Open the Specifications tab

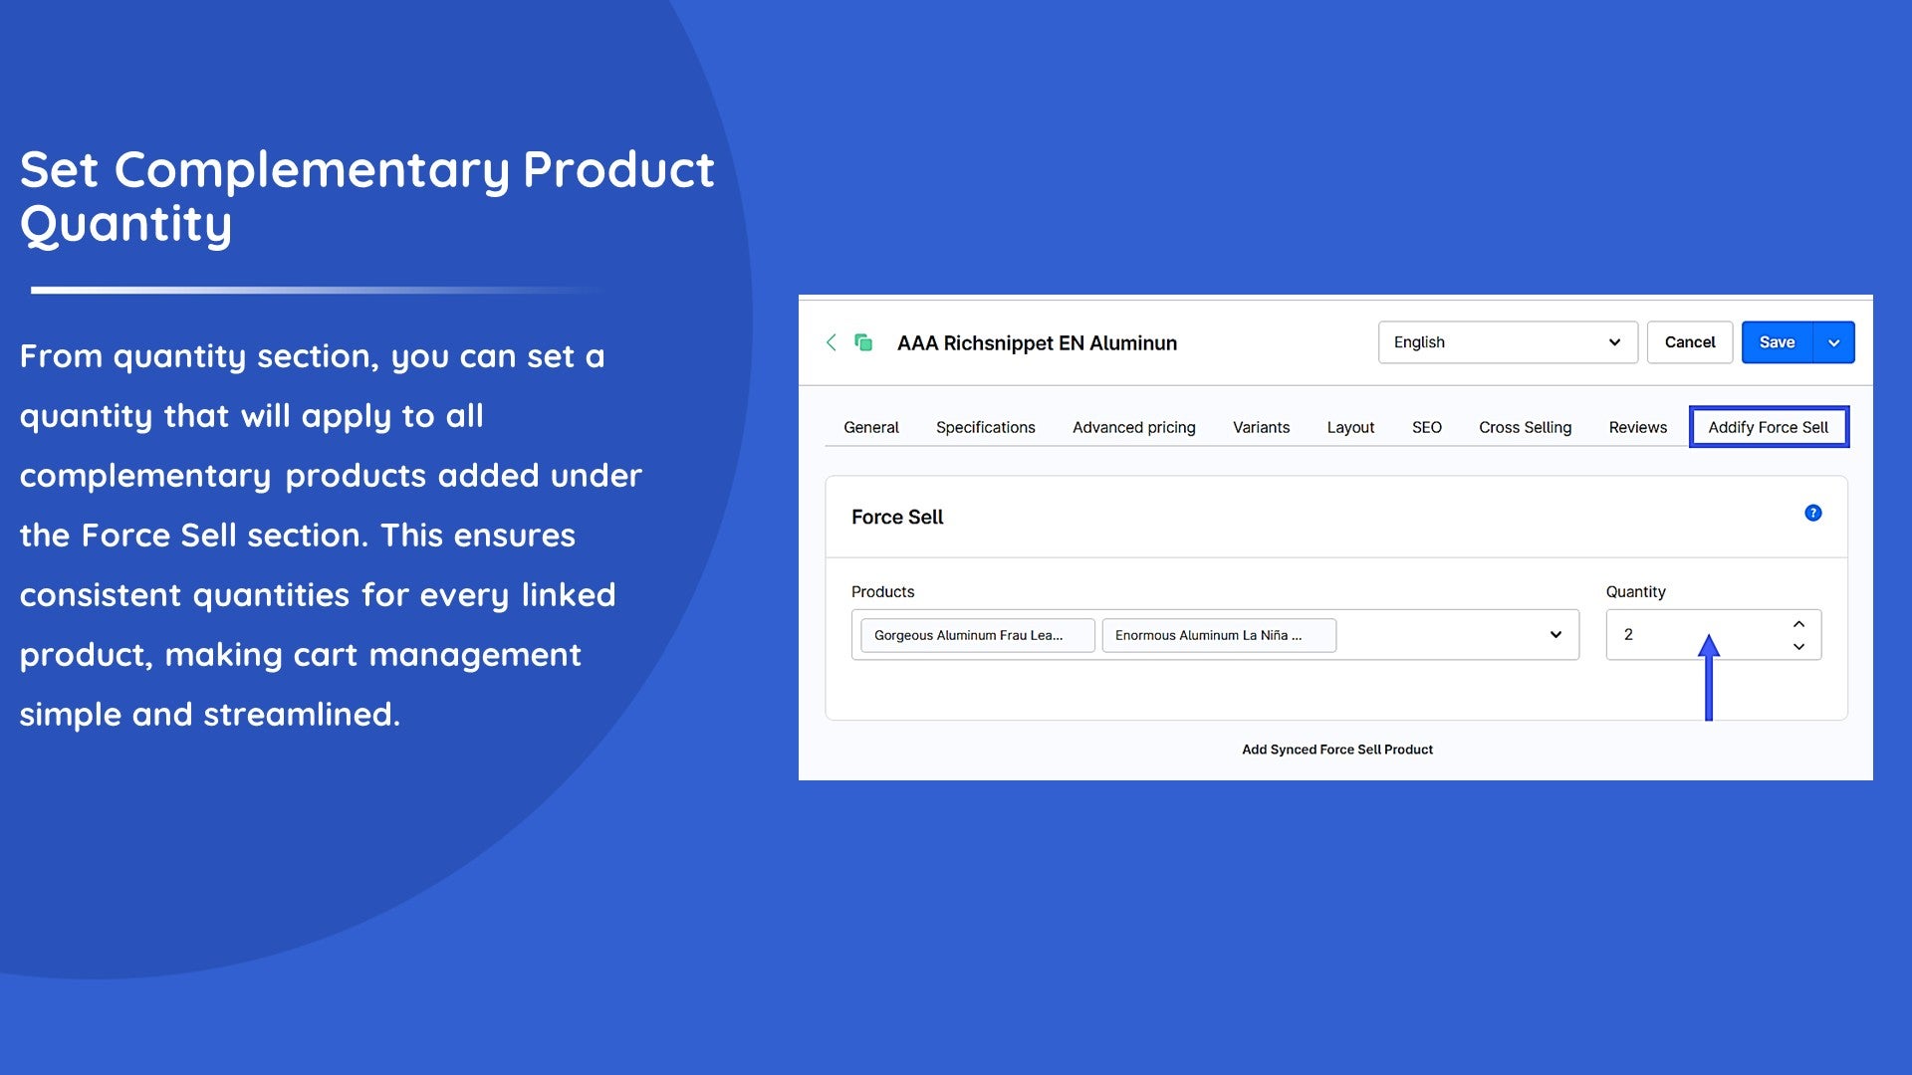(985, 427)
